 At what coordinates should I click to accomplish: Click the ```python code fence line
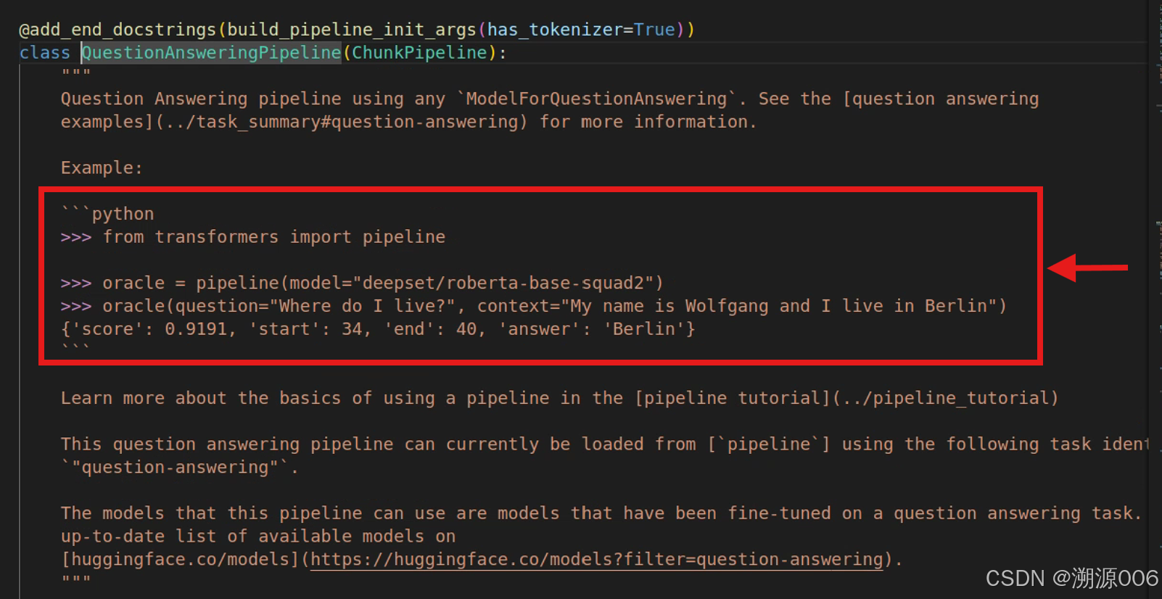tap(107, 214)
